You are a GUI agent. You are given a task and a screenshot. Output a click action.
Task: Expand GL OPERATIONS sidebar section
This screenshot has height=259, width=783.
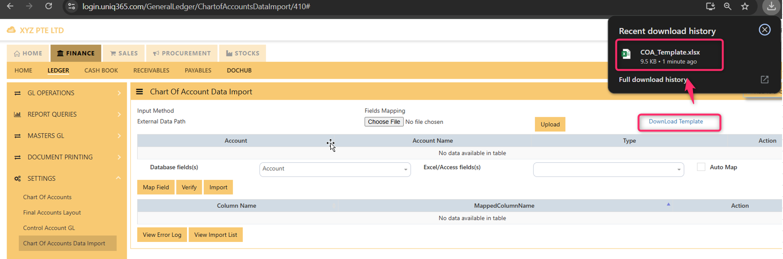(67, 93)
